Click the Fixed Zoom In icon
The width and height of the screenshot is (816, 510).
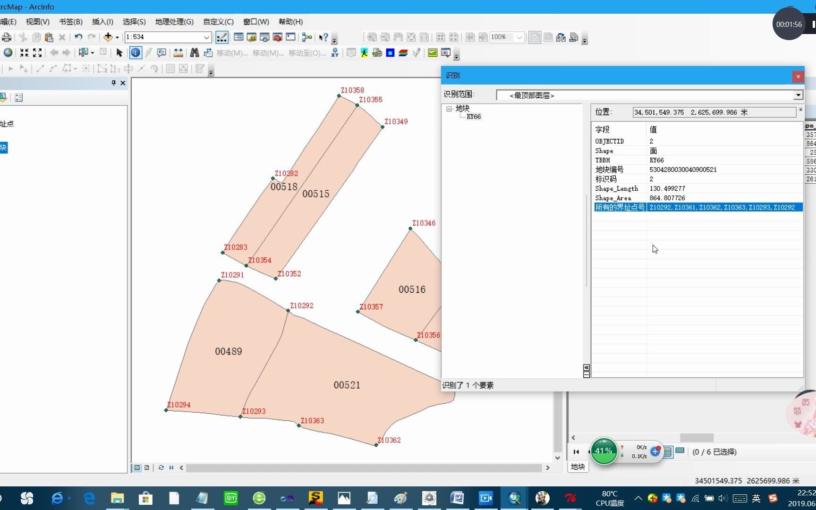[24, 52]
